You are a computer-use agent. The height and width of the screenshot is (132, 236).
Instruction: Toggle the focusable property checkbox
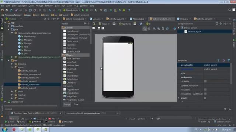(x=205, y=89)
